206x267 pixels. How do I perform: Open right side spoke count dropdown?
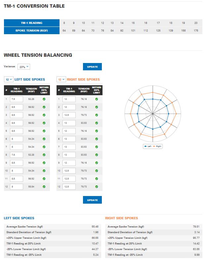pyautogui.click(x=62, y=79)
